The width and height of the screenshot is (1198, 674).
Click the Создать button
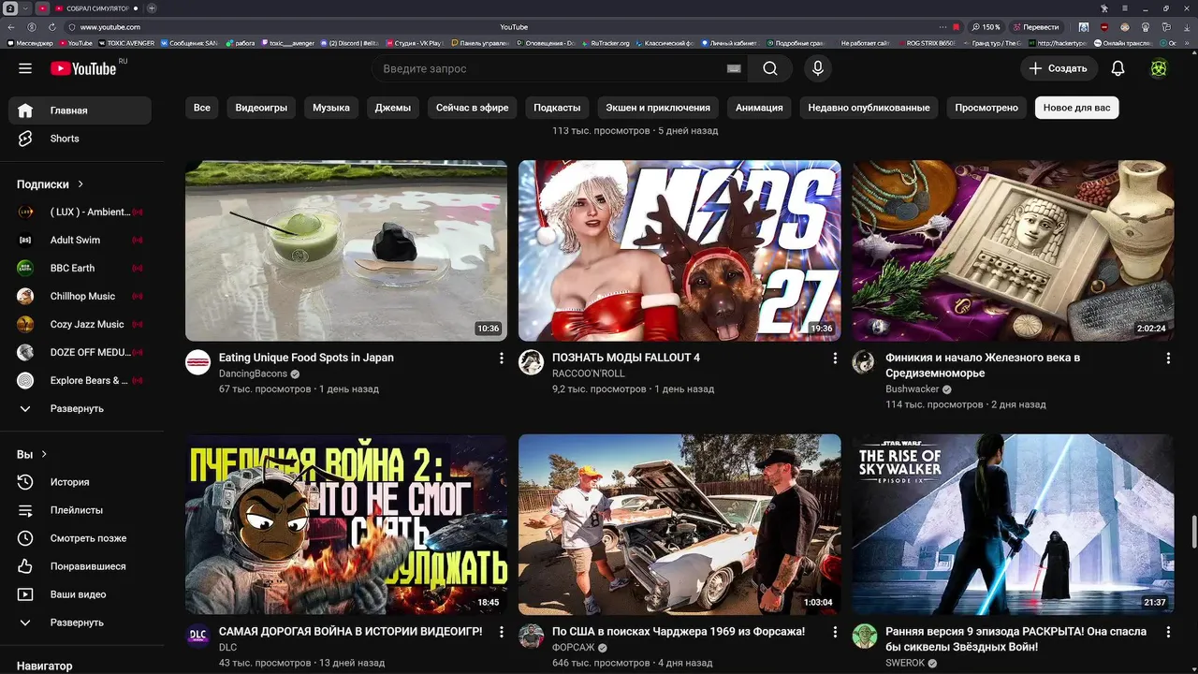pos(1058,68)
